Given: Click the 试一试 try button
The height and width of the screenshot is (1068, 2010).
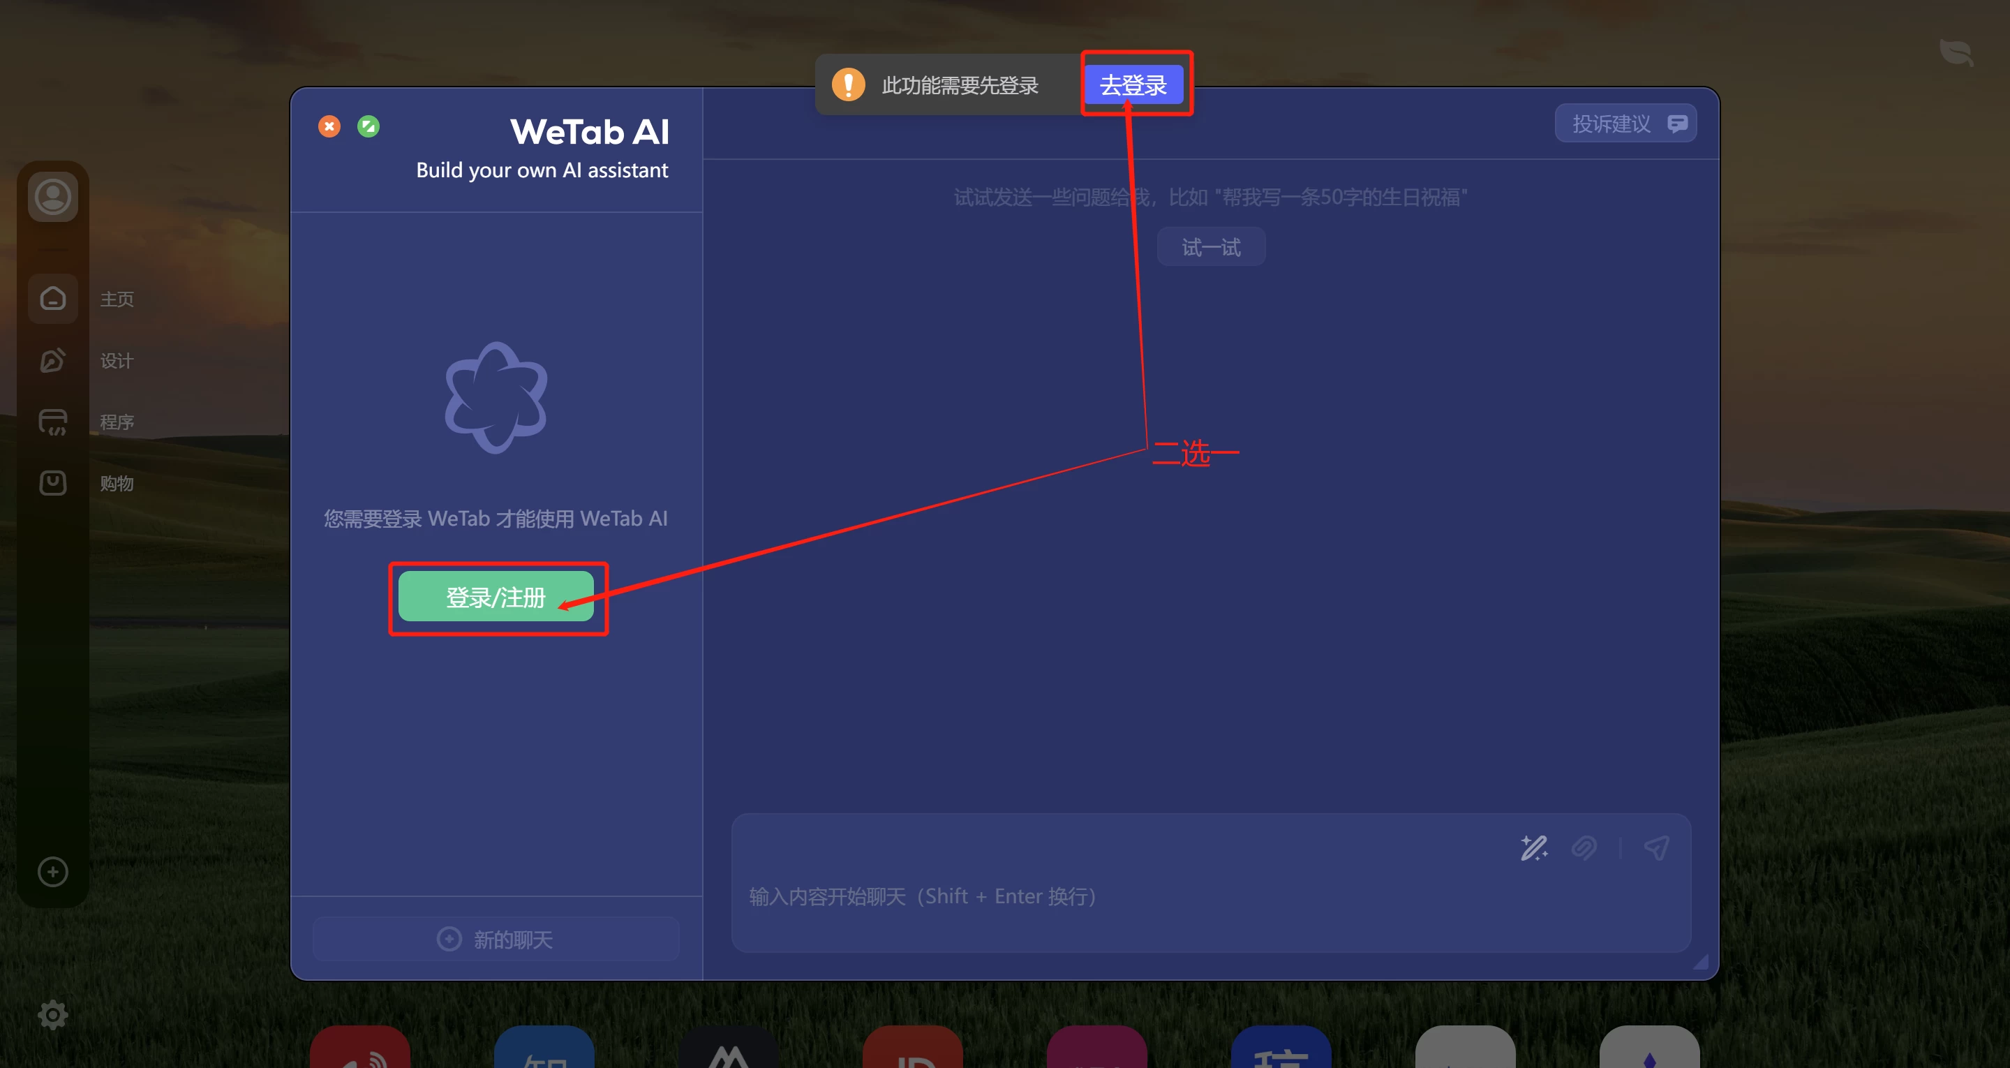Looking at the screenshot, I should [1211, 248].
